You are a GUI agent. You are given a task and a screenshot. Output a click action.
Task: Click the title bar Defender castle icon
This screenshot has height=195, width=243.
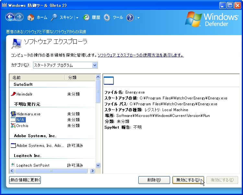[x=4, y=5]
